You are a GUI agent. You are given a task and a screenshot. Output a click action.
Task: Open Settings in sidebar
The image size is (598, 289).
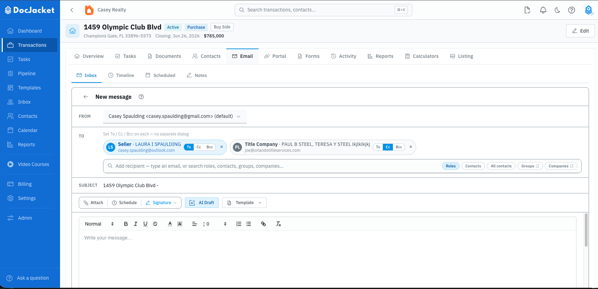click(x=30, y=198)
